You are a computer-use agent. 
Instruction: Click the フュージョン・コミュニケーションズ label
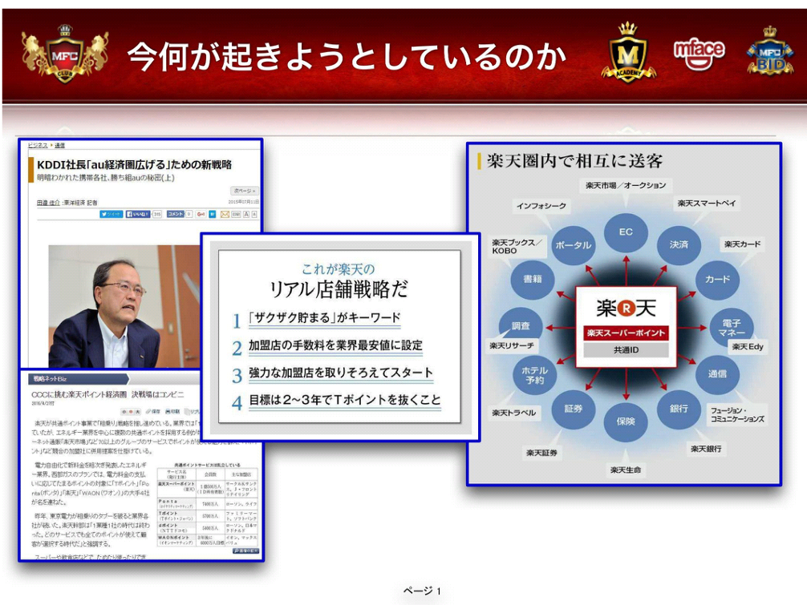point(737,415)
